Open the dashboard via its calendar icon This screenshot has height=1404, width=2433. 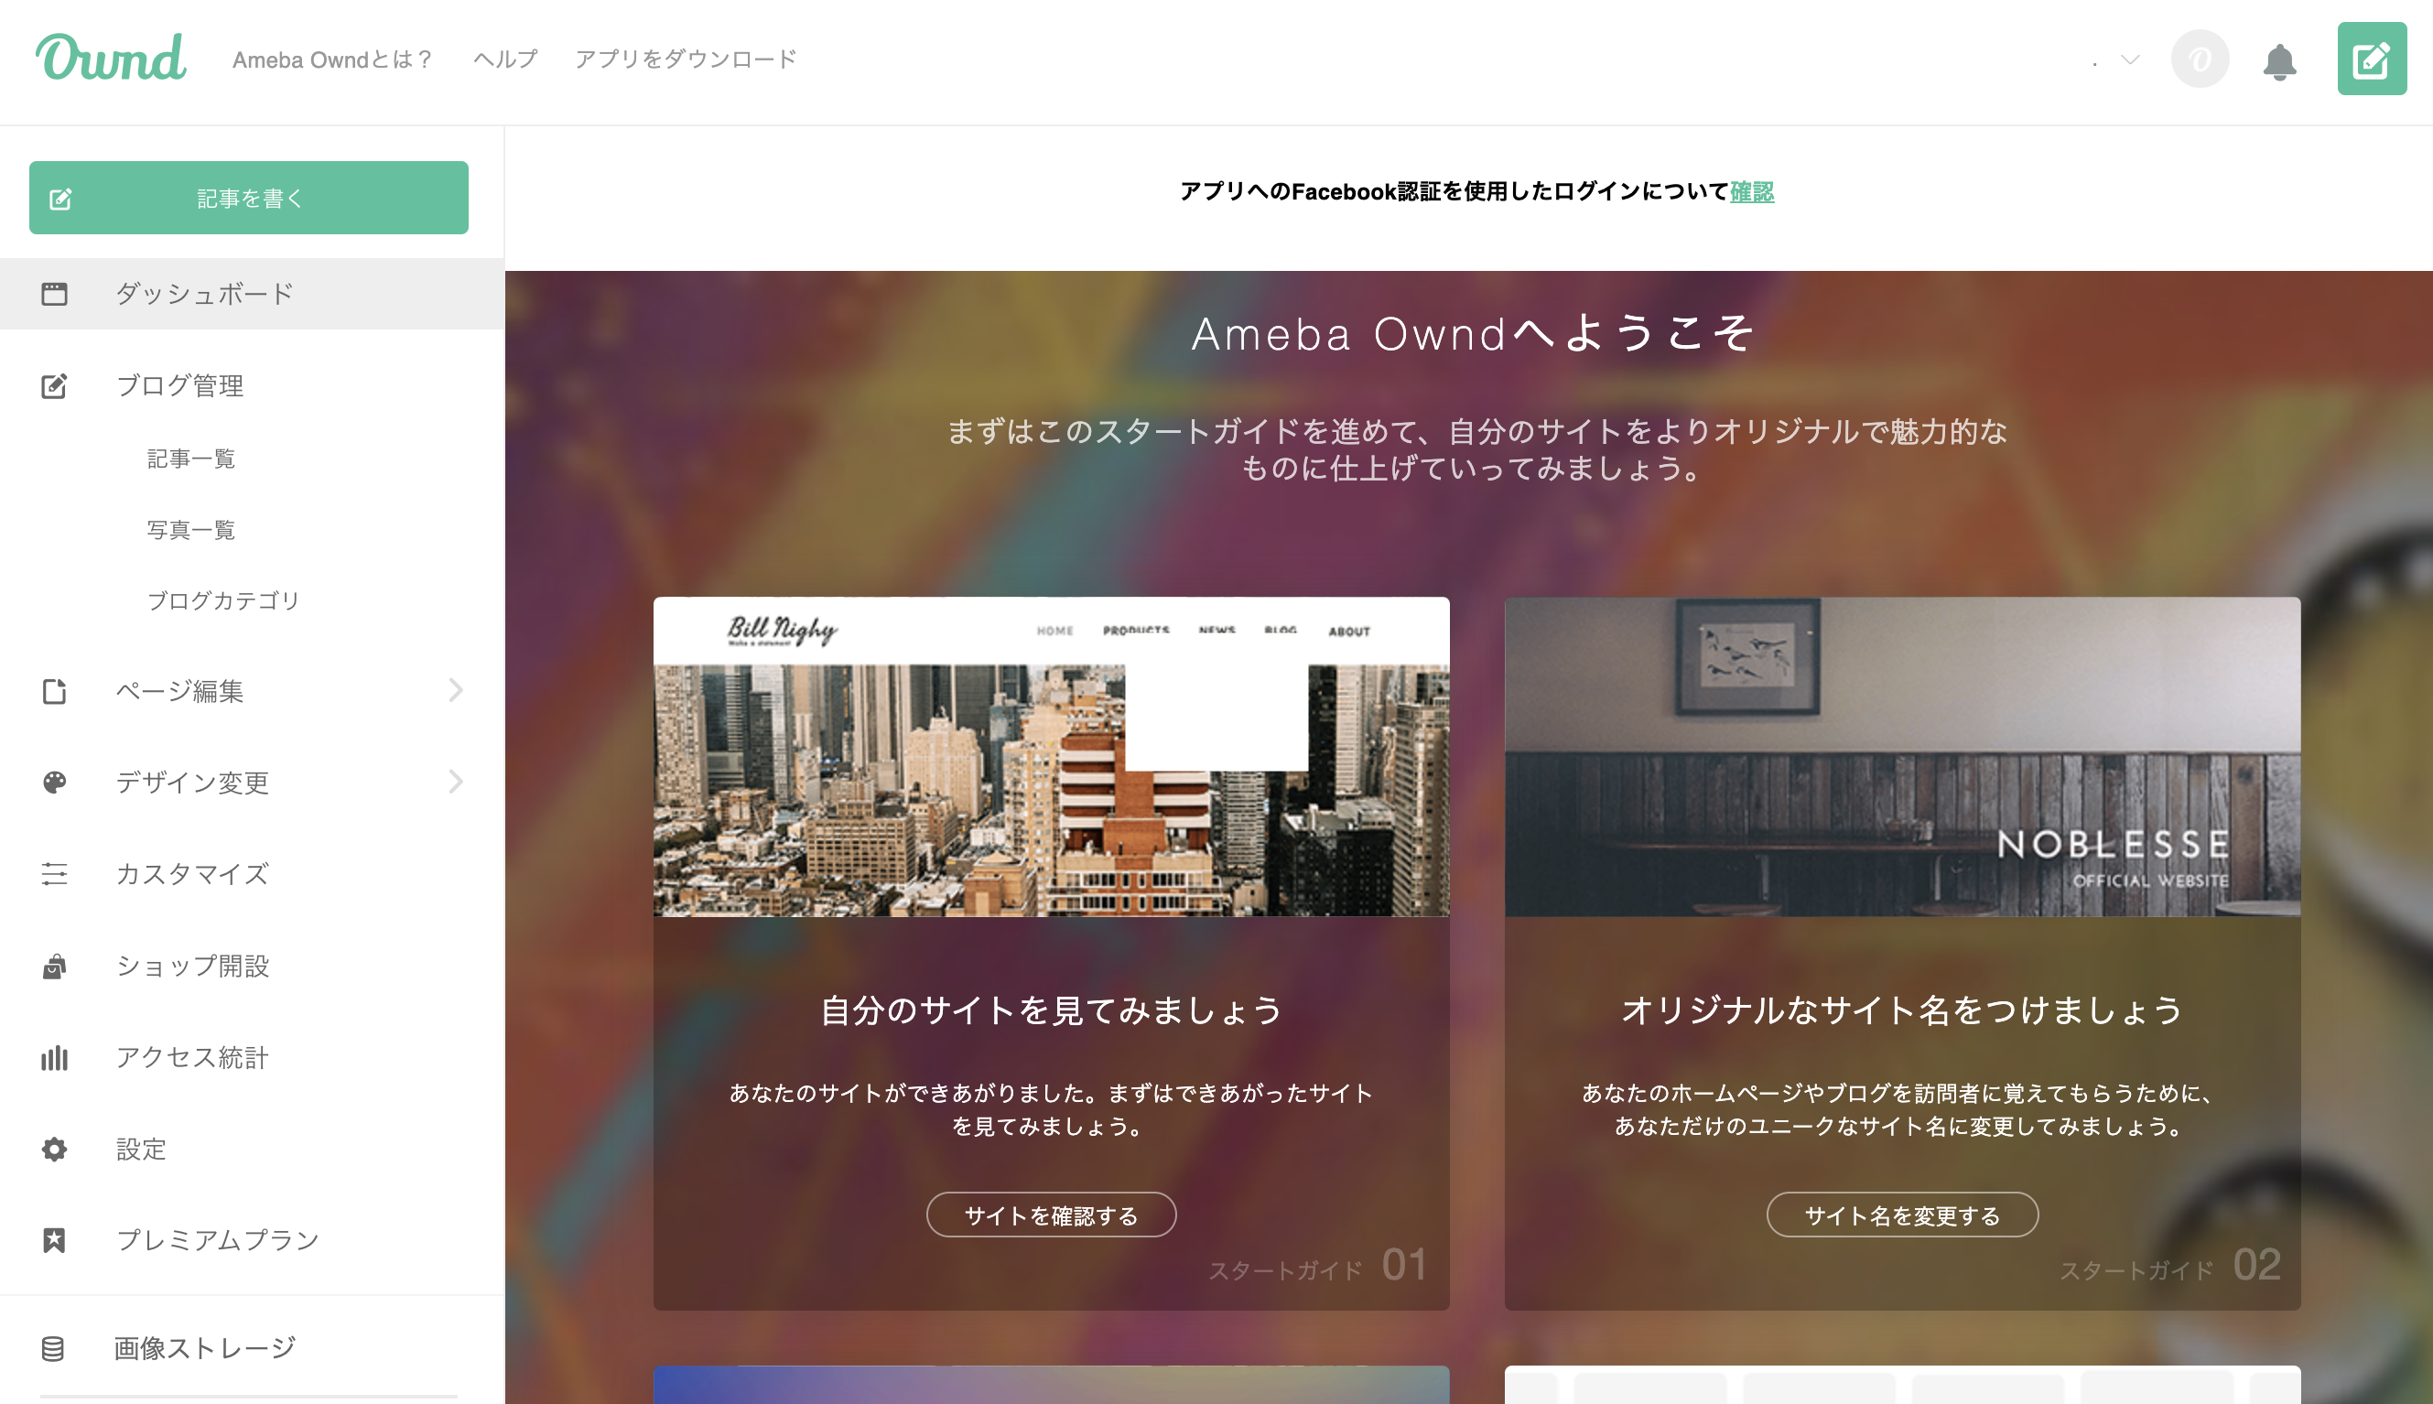55,293
